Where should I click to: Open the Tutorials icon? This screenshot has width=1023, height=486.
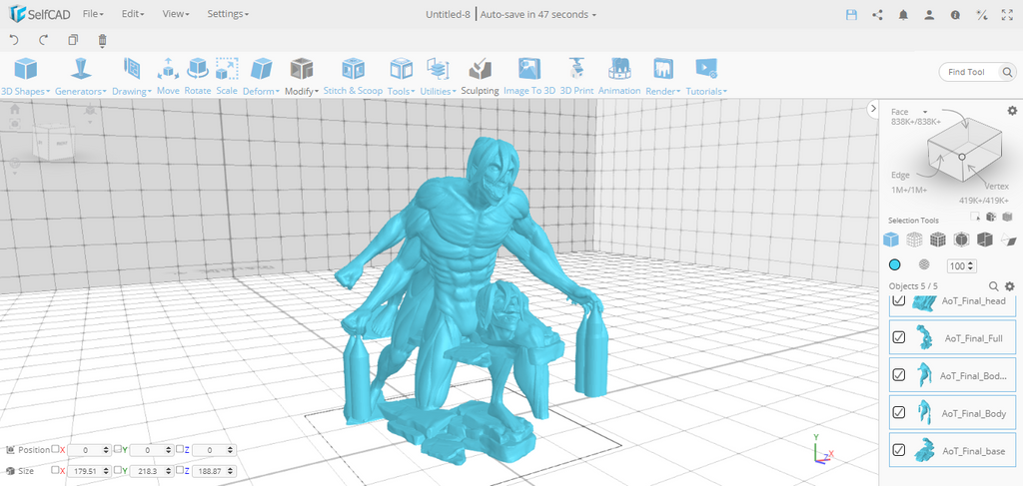pos(706,69)
